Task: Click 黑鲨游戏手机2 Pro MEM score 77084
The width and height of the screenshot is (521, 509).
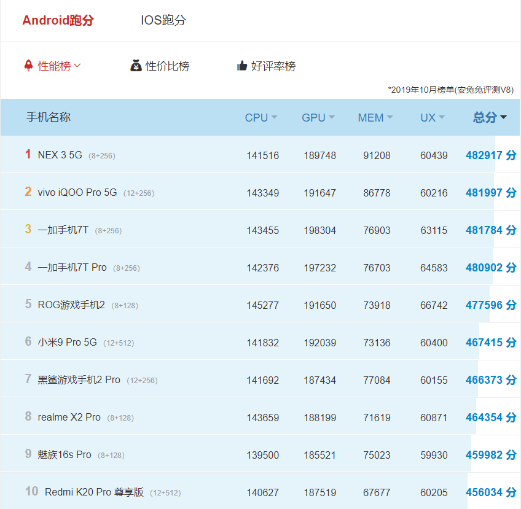Action: pos(377,380)
